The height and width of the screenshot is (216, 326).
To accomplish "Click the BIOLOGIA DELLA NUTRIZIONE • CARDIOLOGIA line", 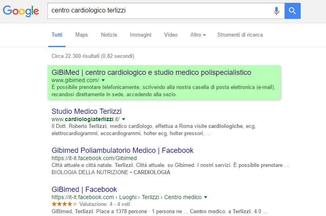I will tap(111, 173).
